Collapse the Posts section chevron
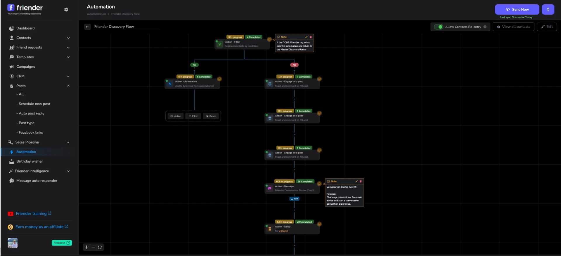This screenshot has width=561, height=256. pos(68,86)
